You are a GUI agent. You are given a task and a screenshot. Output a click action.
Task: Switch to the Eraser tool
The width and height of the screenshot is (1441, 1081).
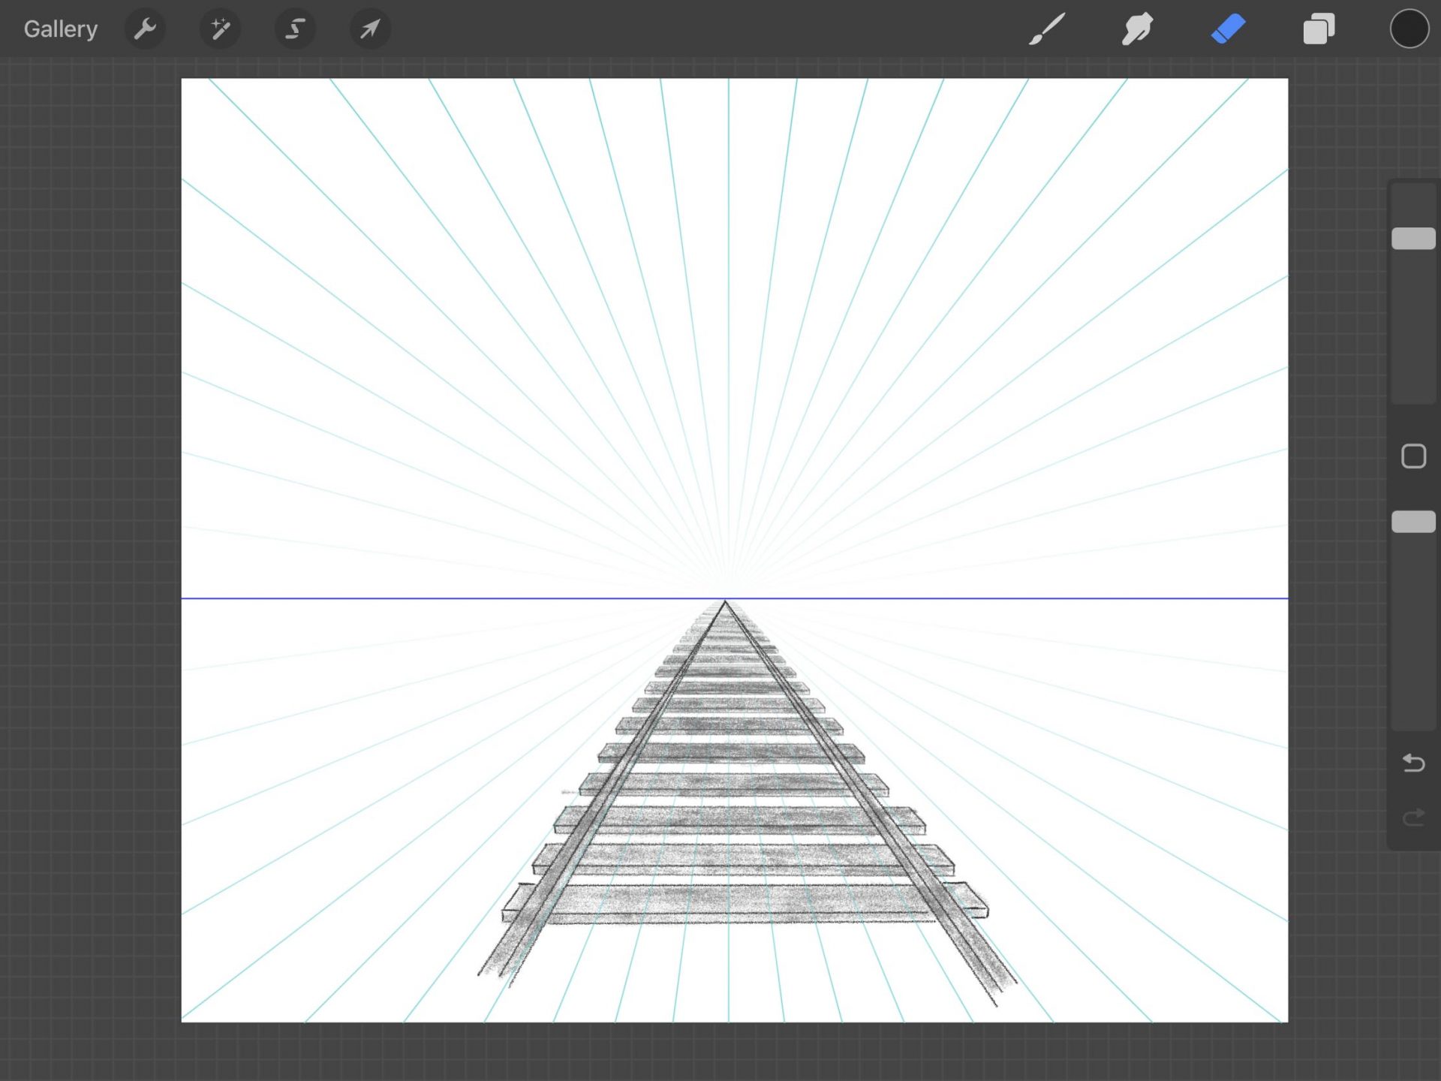[1228, 29]
